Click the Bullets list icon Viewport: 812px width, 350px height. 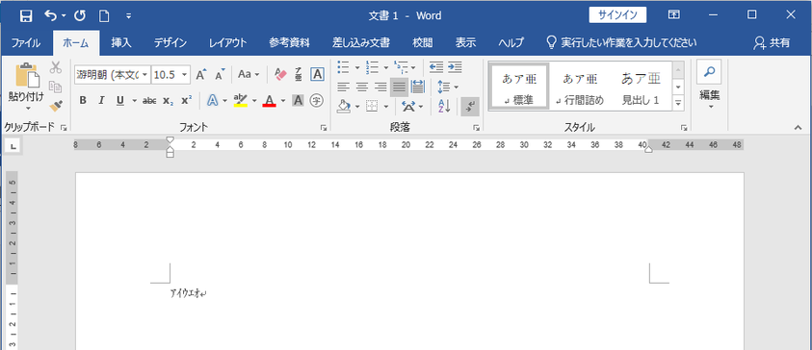(343, 67)
